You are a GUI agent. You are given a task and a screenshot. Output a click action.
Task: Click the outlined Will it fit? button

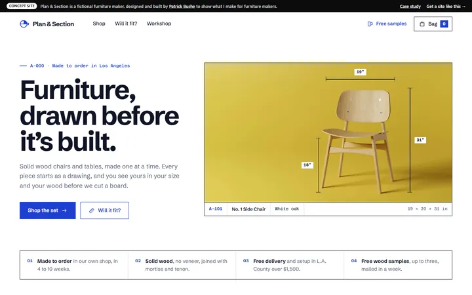click(x=104, y=210)
